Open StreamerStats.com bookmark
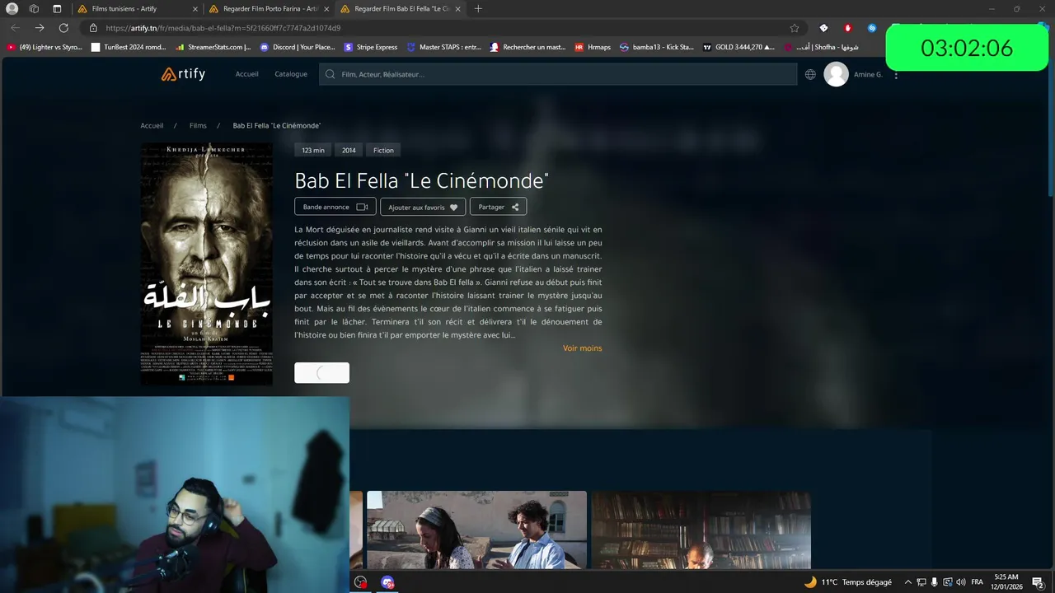 coord(213,47)
